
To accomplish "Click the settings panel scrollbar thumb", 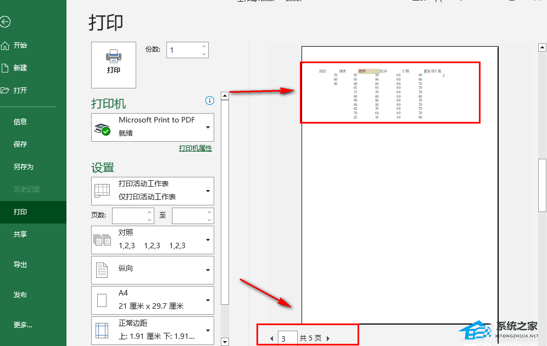I will click(225, 202).
